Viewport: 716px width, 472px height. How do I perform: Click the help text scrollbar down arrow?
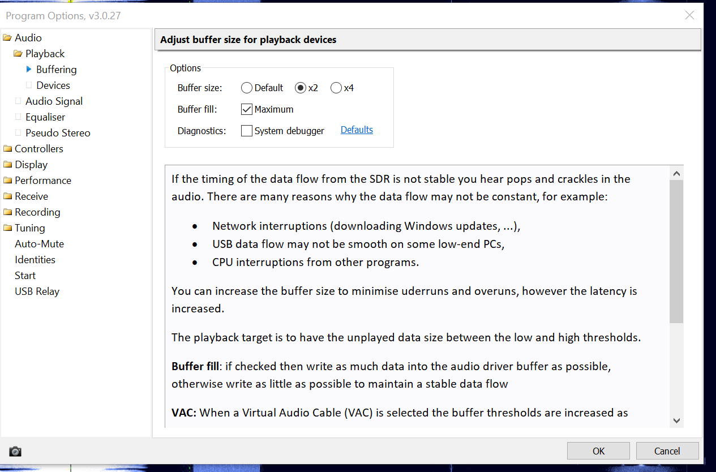coord(676,420)
